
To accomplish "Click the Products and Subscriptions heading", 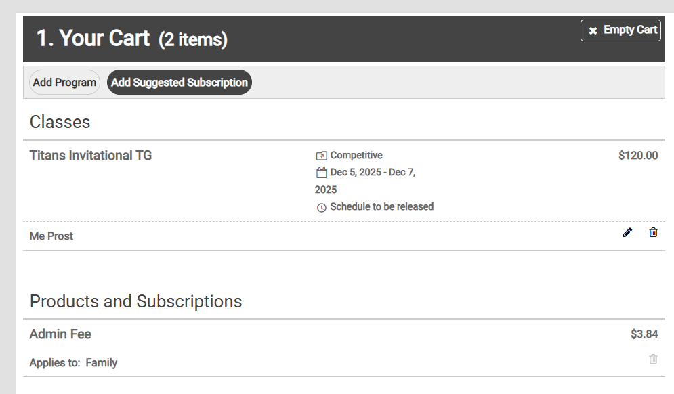I will 135,301.
